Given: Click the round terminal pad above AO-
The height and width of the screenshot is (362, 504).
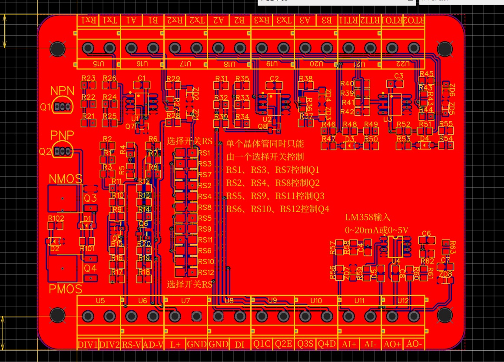Looking at the screenshot, I should point(414,316).
